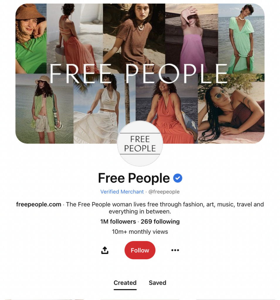This screenshot has height=300, width=280.
Task: View the 1M followers list
Action: [118, 221]
